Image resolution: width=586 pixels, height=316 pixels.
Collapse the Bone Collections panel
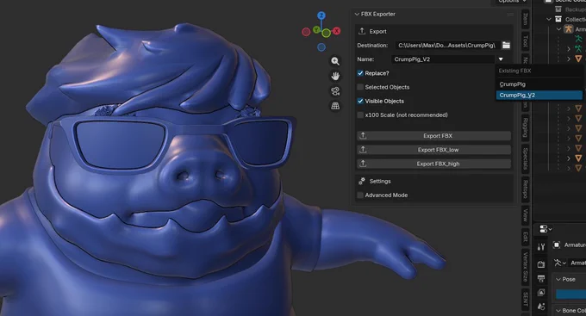(558, 310)
